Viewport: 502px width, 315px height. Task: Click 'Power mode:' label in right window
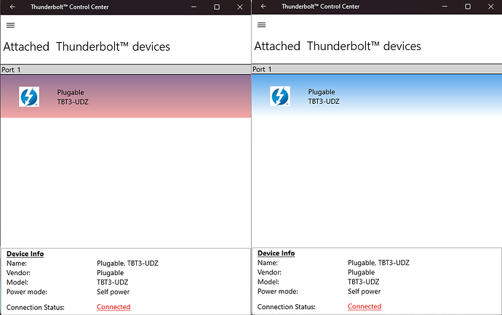click(x=278, y=291)
